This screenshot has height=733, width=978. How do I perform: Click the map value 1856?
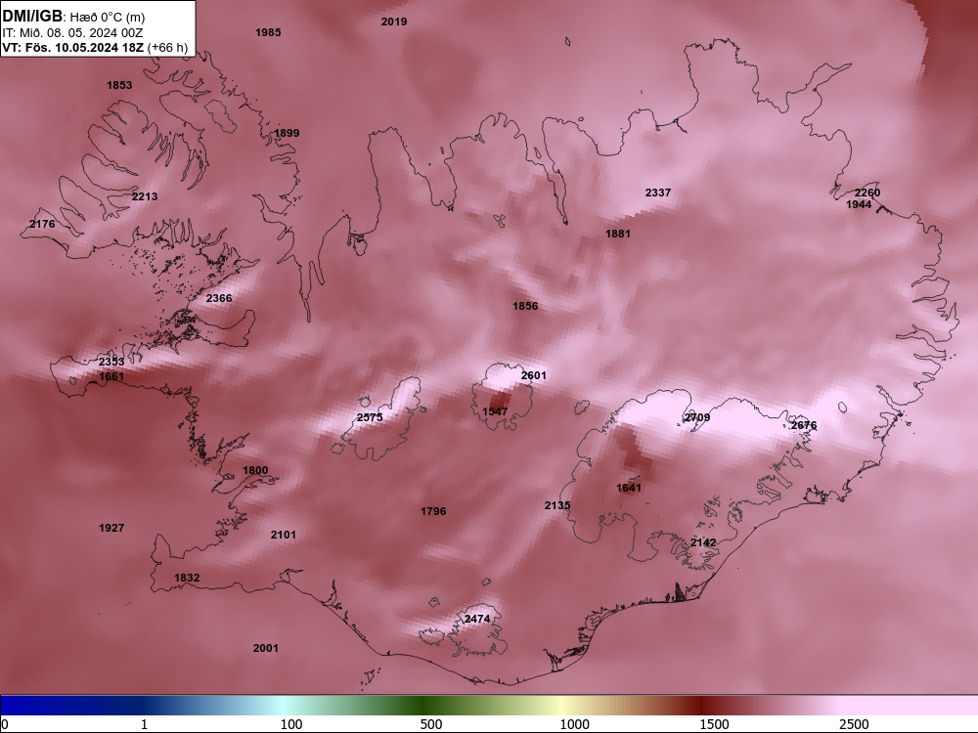525,306
